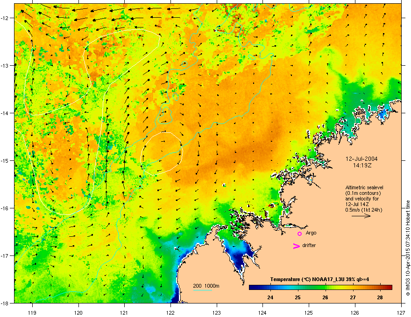
Task: Click the magenta Argo circle legend marker
Action: [x=299, y=234]
